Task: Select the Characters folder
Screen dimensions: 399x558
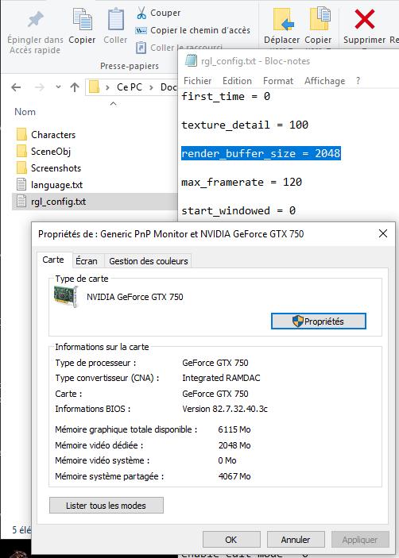Action: point(53,135)
